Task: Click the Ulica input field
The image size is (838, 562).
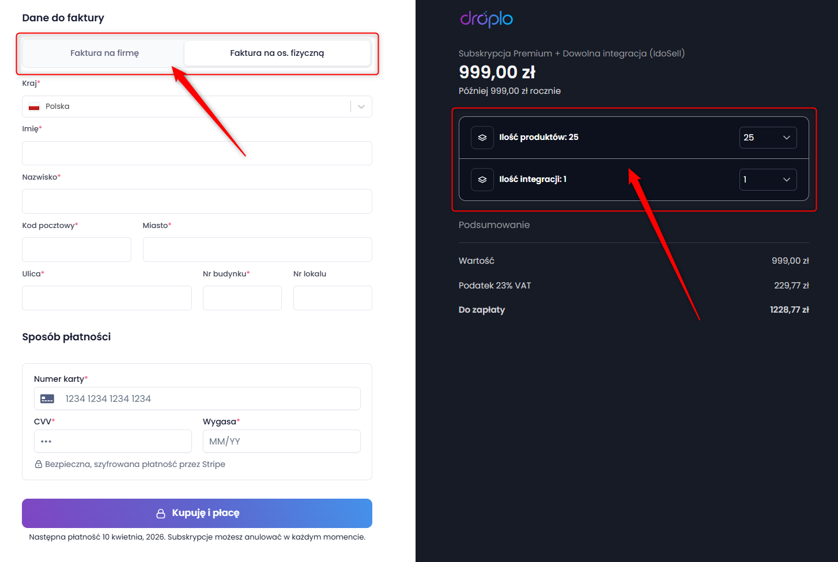Action: tap(107, 298)
